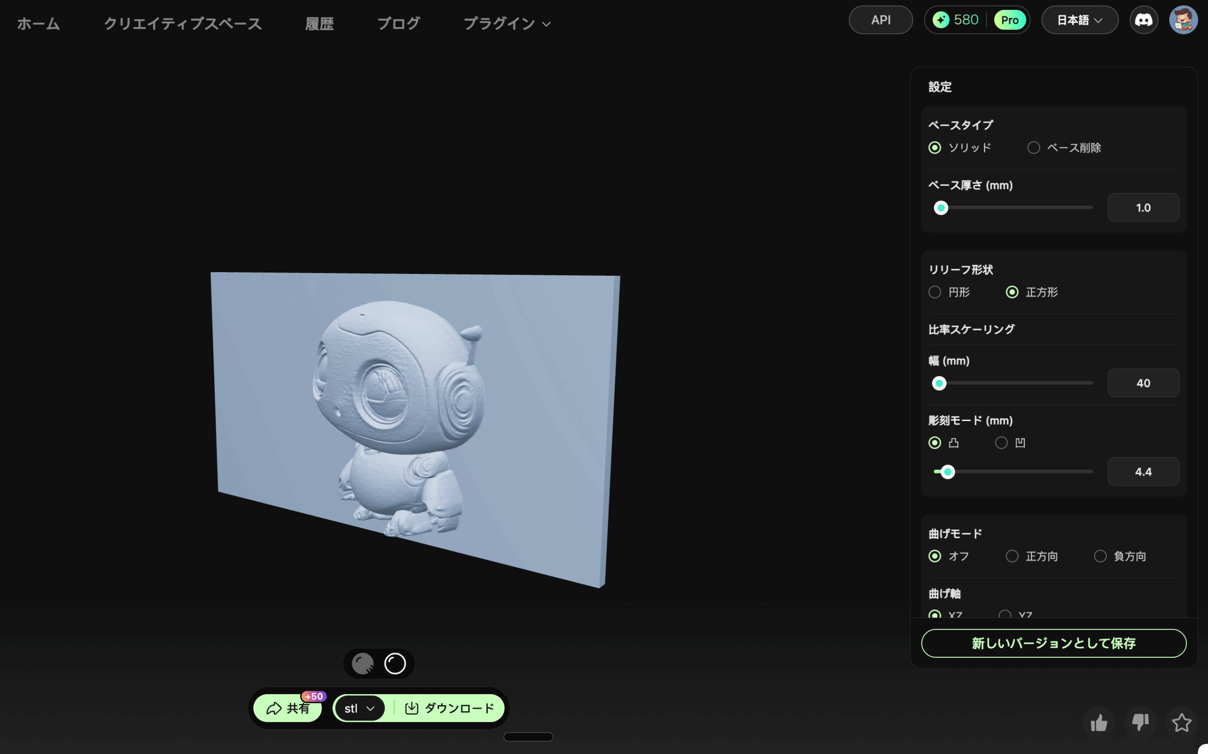Click the thumbs down feedback icon

point(1140,722)
